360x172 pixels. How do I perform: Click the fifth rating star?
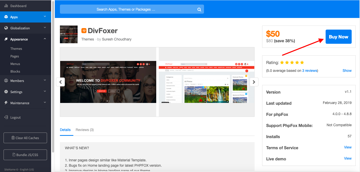click(x=302, y=62)
